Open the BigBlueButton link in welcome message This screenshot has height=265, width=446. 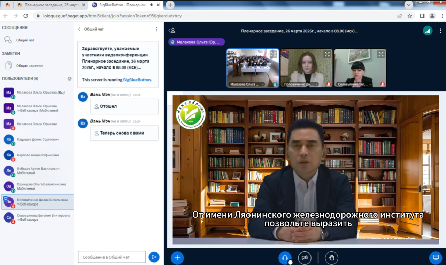137,80
